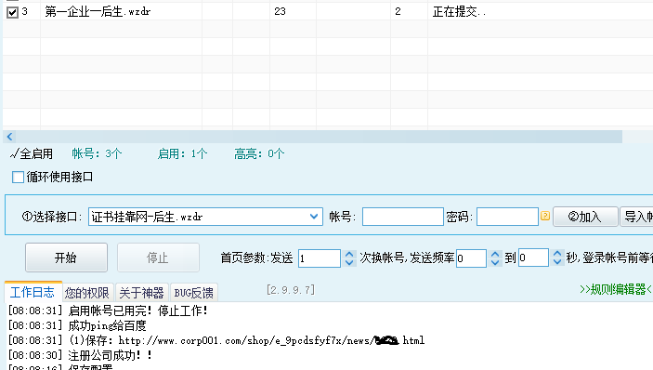Click the 导入 button at right edge

click(637, 217)
